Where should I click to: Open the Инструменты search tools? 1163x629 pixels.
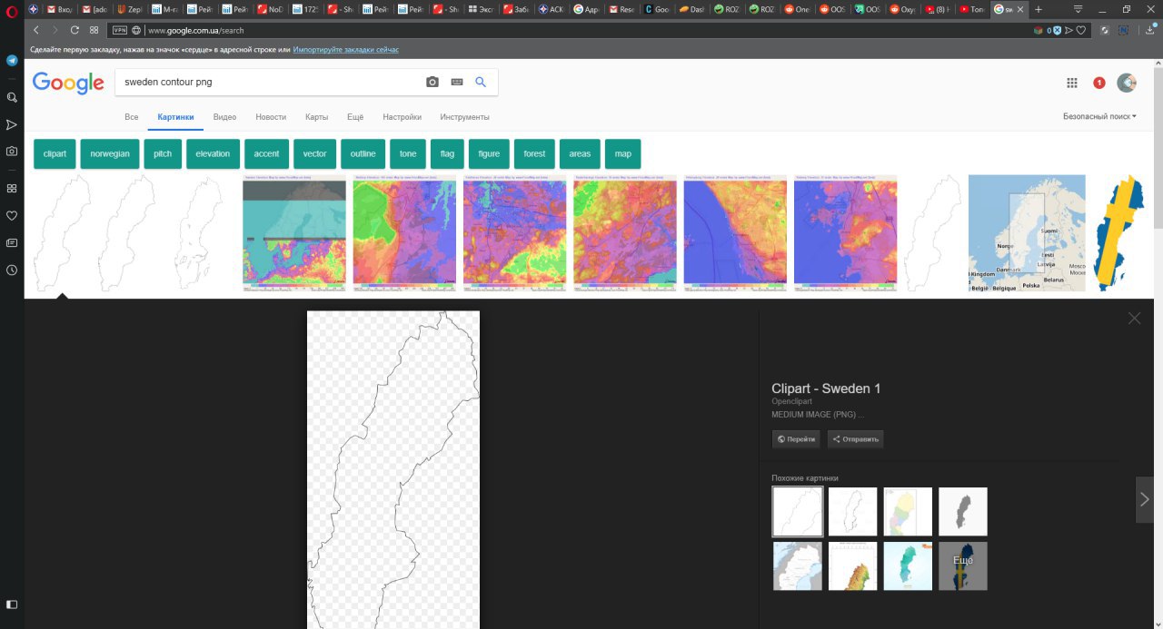pos(464,117)
